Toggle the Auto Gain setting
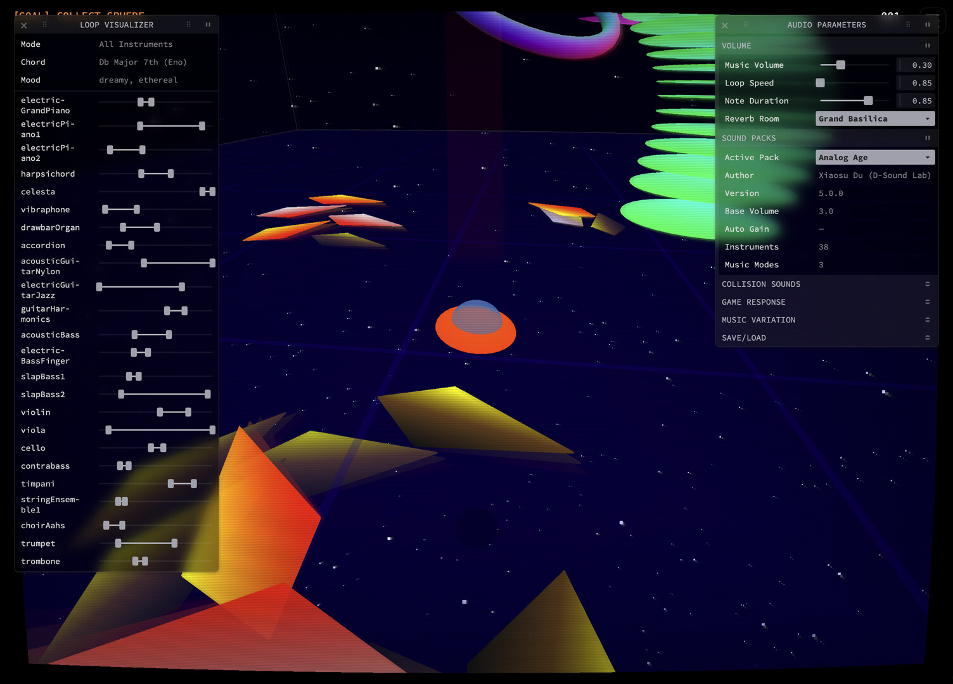Viewport: 953px width, 684px height. click(x=821, y=229)
